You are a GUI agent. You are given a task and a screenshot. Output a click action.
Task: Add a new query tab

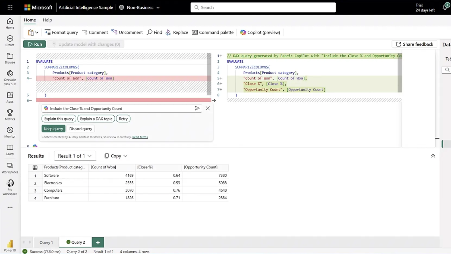(x=98, y=242)
